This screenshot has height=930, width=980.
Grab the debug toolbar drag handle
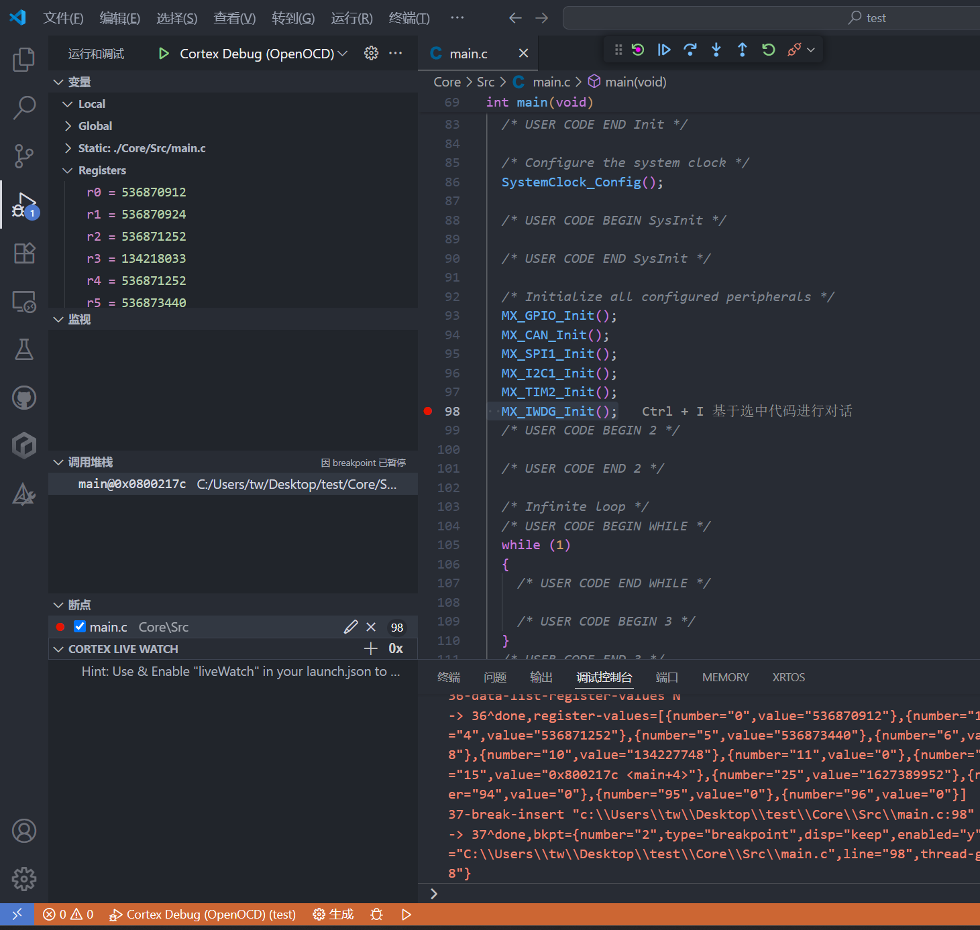pos(618,50)
